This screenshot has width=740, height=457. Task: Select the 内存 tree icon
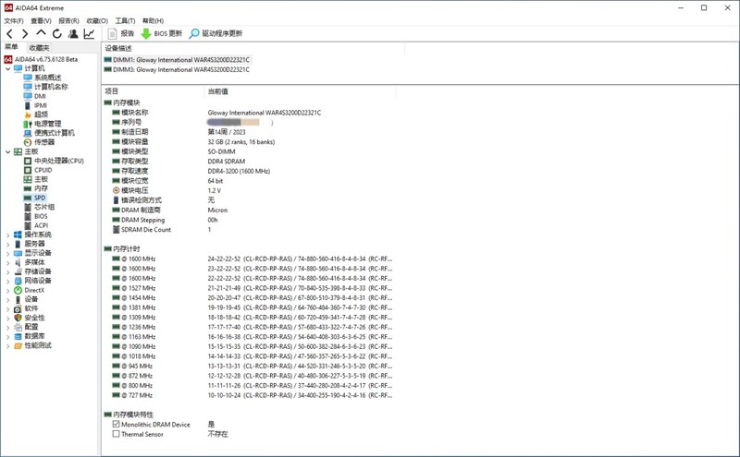28,188
